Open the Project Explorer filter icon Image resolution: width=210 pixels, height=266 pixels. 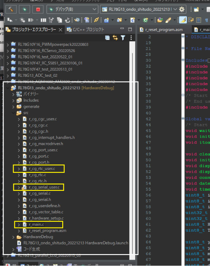pyautogui.click(x=122, y=38)
